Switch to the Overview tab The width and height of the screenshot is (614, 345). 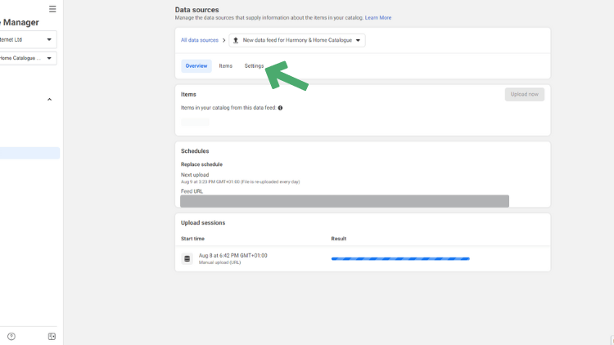click(x=196, y=65)
